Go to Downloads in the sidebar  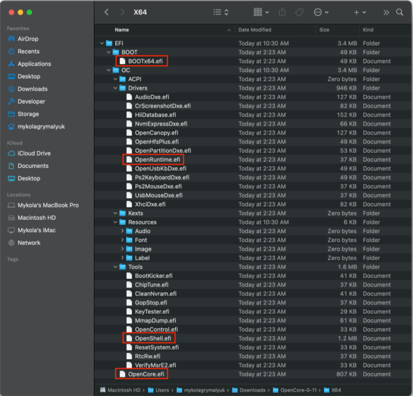point(32,89)
